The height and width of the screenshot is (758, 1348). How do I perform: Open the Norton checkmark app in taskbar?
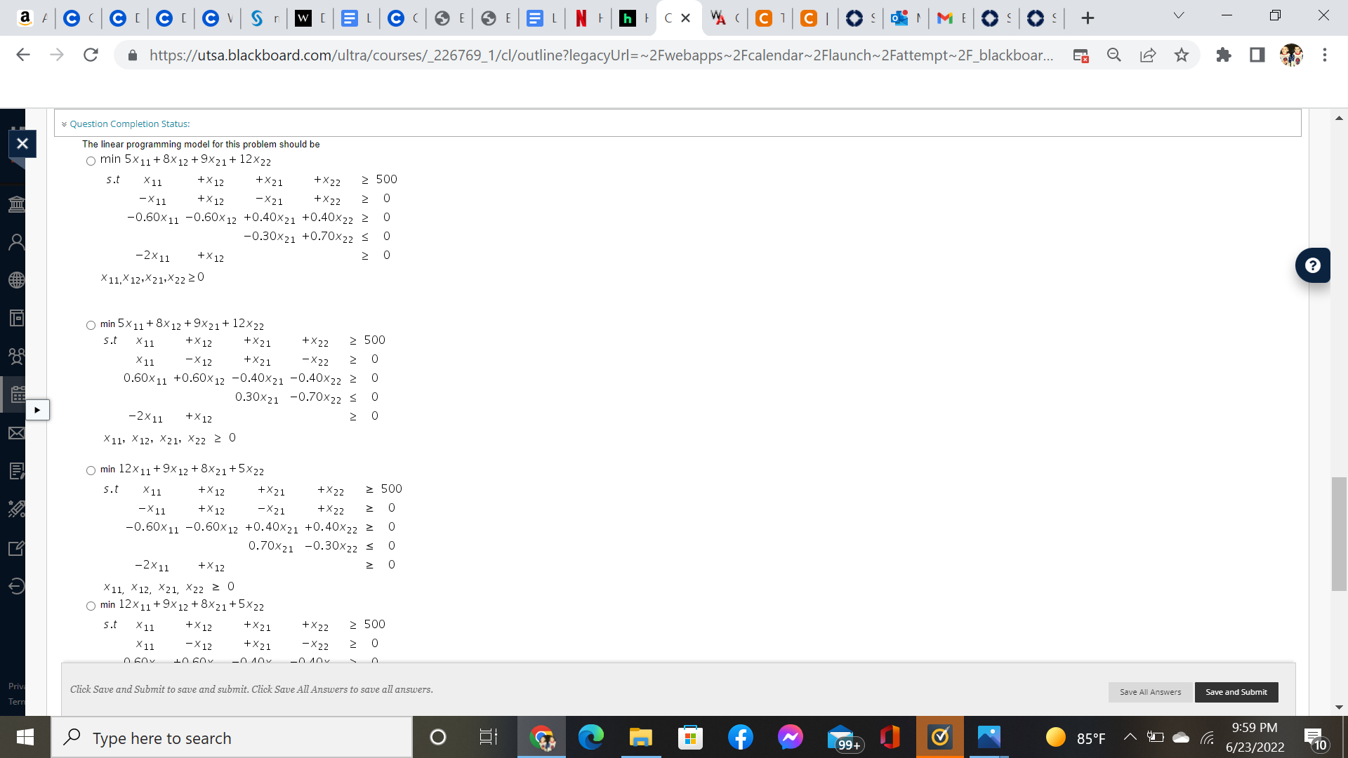click(939, 737)
